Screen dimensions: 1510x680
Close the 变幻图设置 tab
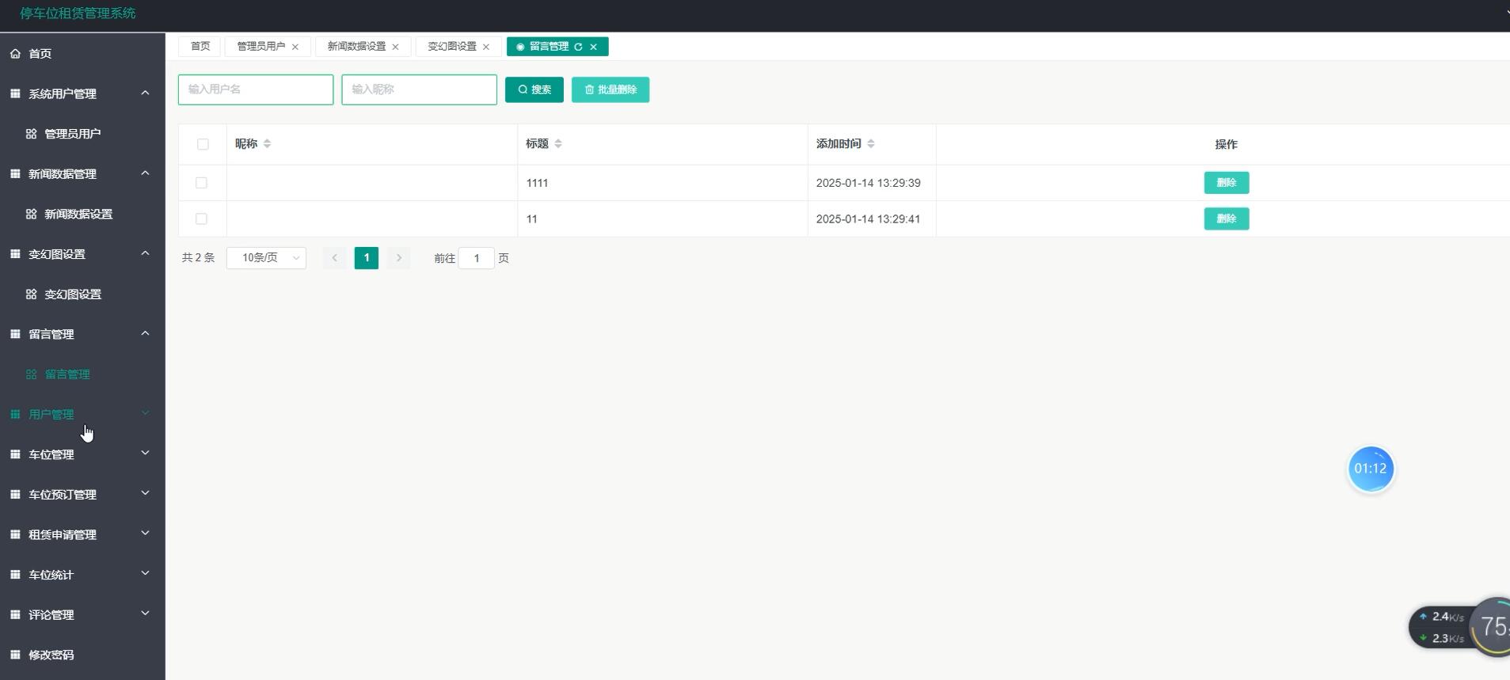(486, 47)
